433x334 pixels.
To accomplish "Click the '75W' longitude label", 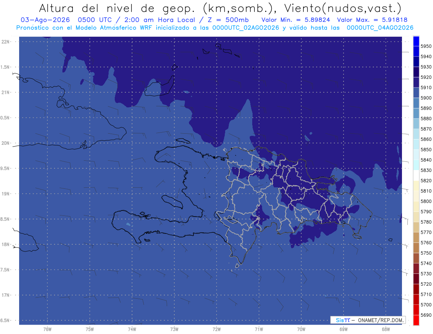I will coord(89,329).
